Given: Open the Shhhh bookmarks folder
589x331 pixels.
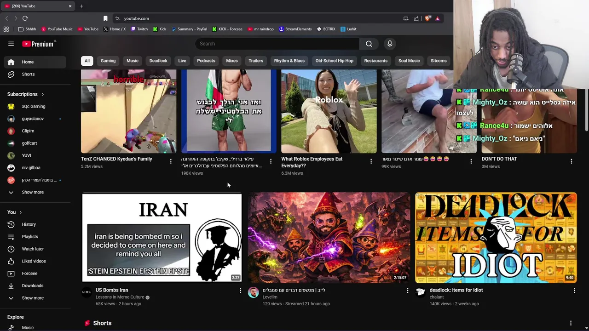Looking at the screenshot, I should coord(27,29).
